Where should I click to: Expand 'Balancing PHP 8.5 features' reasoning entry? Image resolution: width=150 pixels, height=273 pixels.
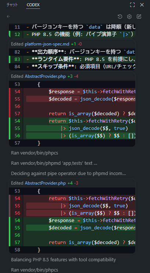click(63, 259)
